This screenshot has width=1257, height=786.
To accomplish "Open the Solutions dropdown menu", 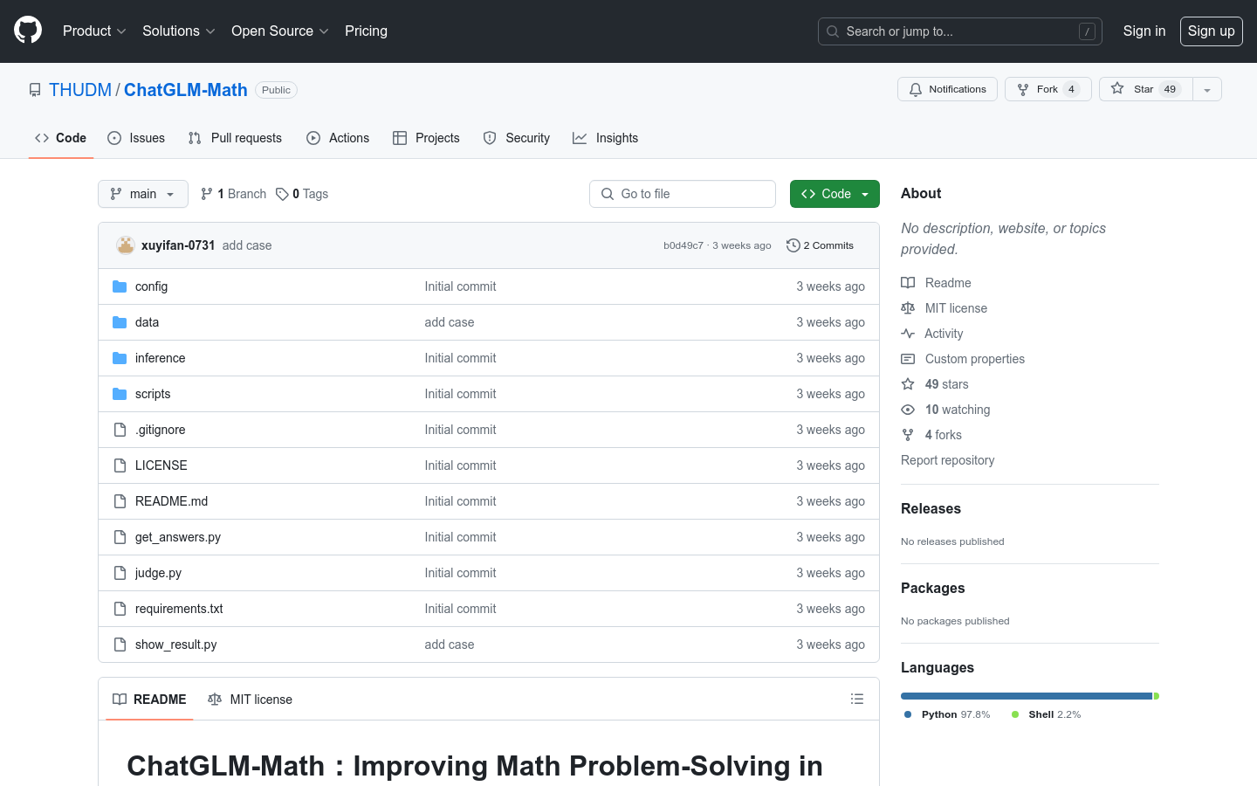I will (178, 31).
